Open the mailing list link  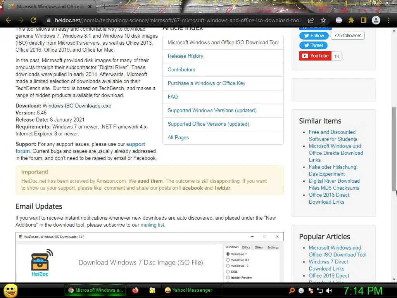coord(152,225)
